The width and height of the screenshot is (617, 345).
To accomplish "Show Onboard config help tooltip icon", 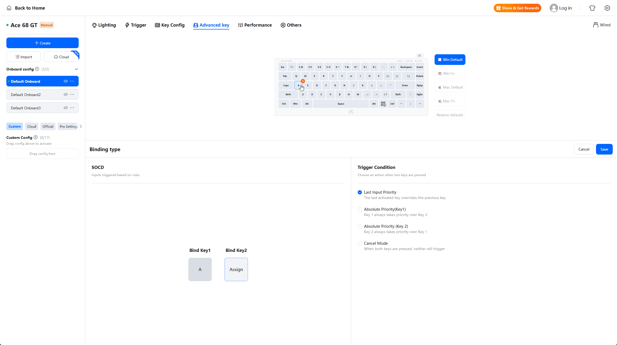I will tap(37, 69).
